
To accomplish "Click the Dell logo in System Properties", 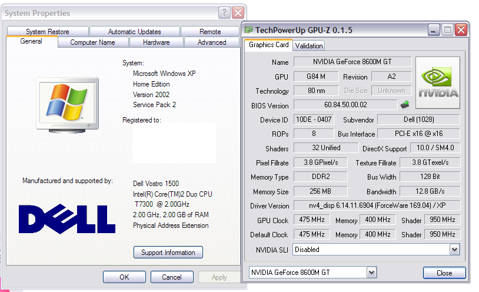I will point(67,219).
